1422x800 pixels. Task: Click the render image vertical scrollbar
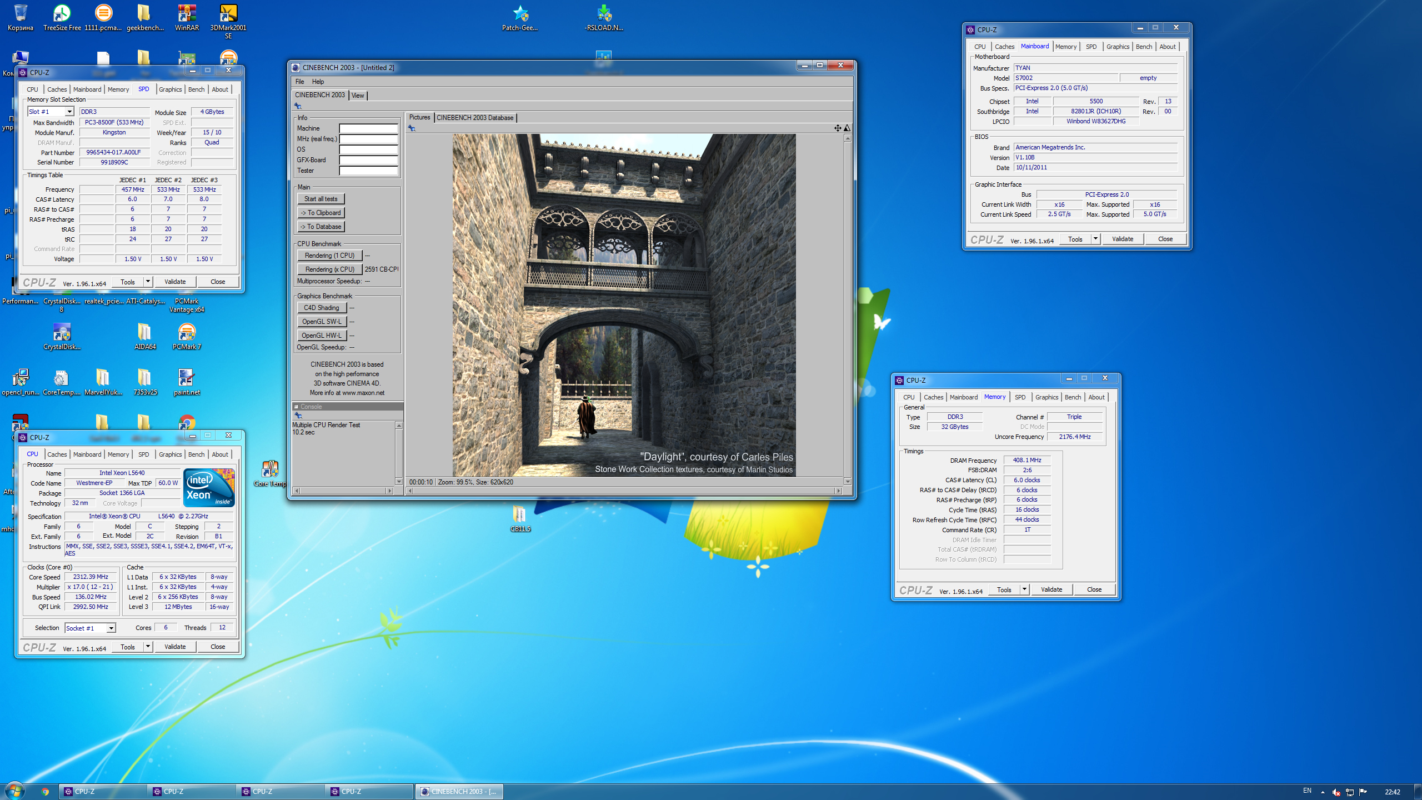[x=848, y=309]
